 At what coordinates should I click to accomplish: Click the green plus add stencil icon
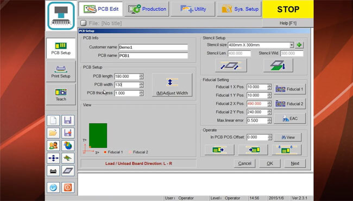click(x=299, y=45)
